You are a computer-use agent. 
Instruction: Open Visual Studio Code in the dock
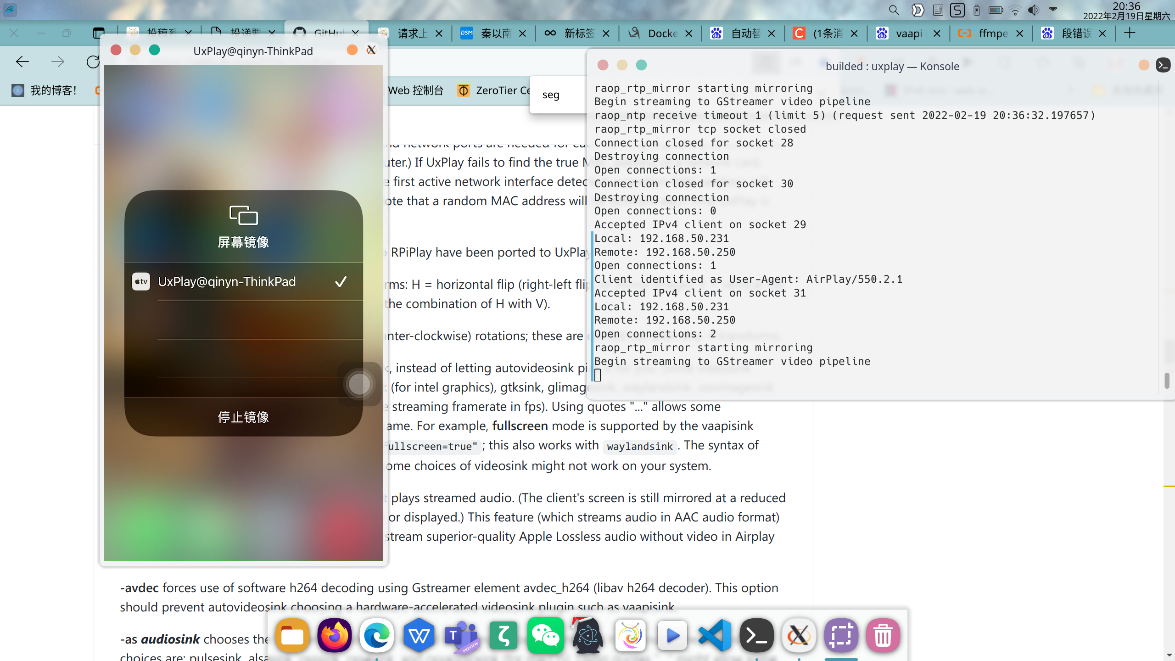click(x=715, y=636)
